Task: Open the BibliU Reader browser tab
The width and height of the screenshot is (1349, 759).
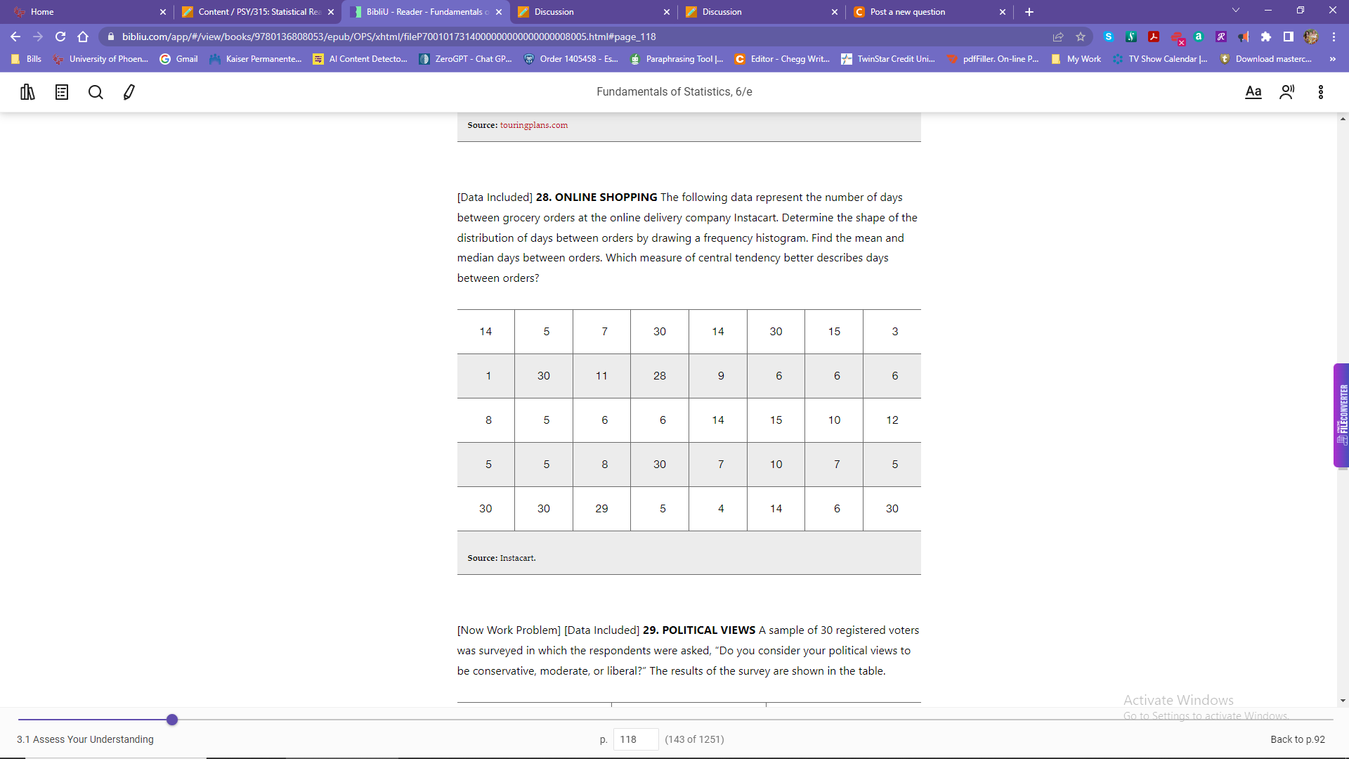Action: click(x=426, y=11)
